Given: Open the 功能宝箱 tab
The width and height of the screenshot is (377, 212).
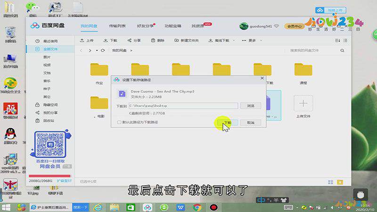Looking at the screenshot, I should 173,26.
